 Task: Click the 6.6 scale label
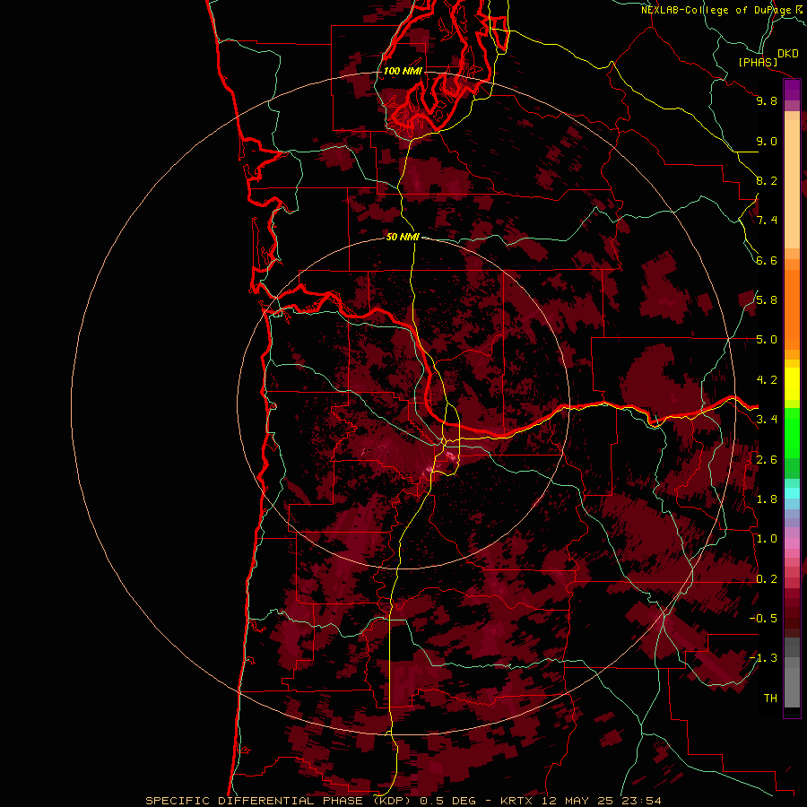[767, 260]
